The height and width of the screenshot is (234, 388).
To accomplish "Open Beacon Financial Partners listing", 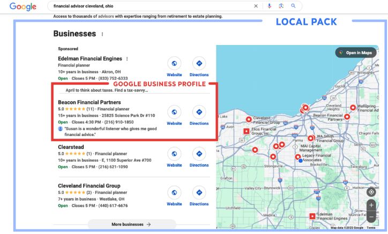I will (x=89, y=102).
